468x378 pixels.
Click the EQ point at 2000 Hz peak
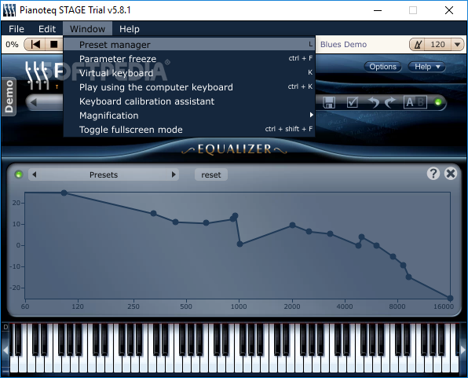[292, 226]
